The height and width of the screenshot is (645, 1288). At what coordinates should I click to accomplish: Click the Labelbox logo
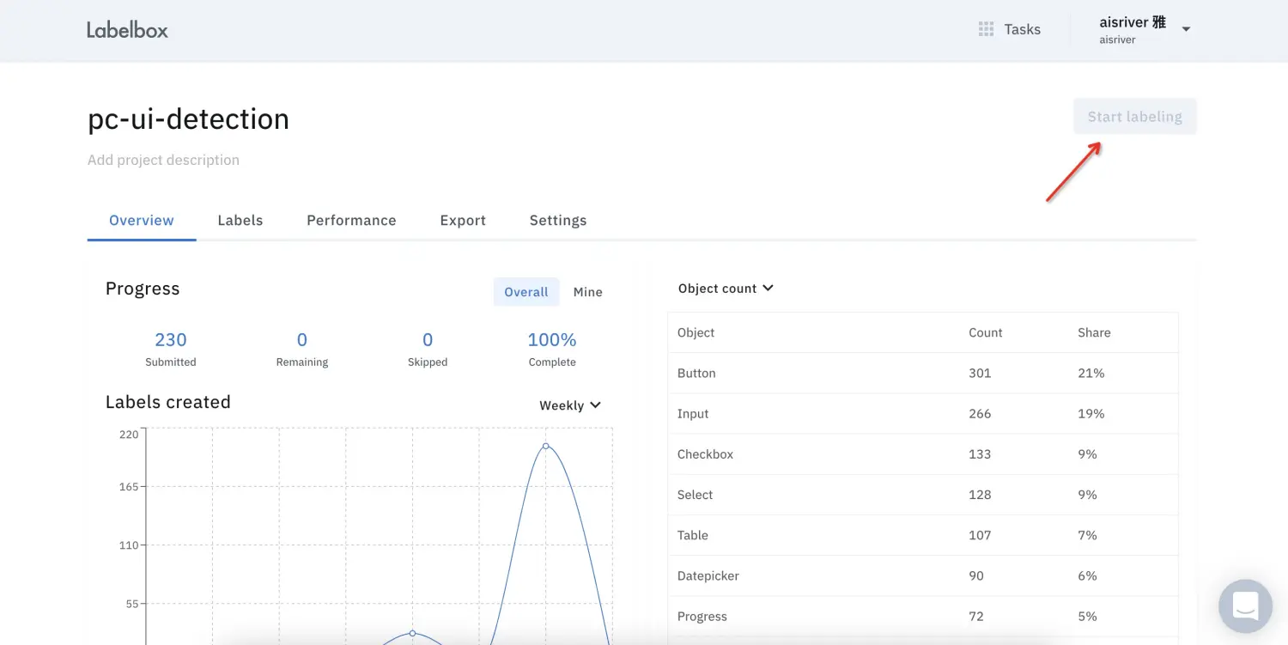[x=127, y=30]
